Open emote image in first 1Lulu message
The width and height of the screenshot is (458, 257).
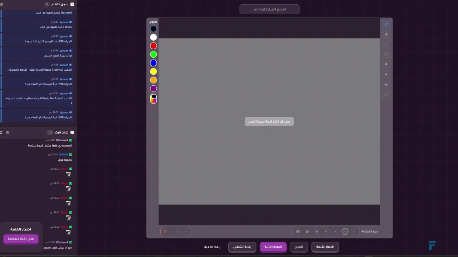(68, 174)
